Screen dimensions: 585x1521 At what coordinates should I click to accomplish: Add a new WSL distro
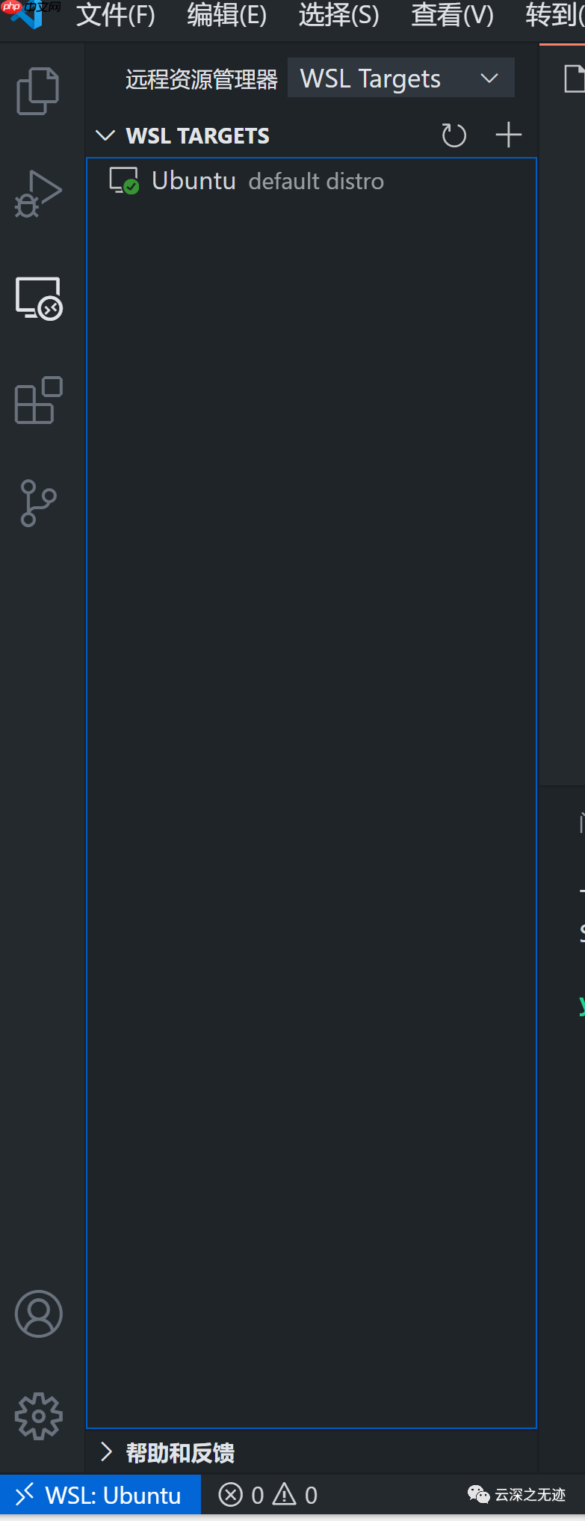point(509,135)
